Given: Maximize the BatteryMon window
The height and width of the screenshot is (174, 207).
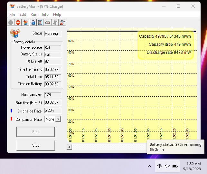Looking at the screenshot, I should (x=178, y=6).
